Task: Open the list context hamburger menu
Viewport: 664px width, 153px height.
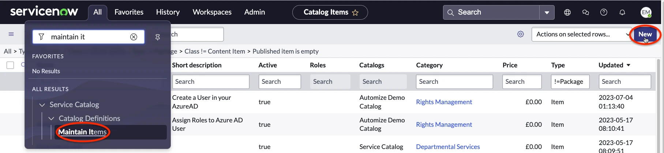Action: tap(11, 34)
